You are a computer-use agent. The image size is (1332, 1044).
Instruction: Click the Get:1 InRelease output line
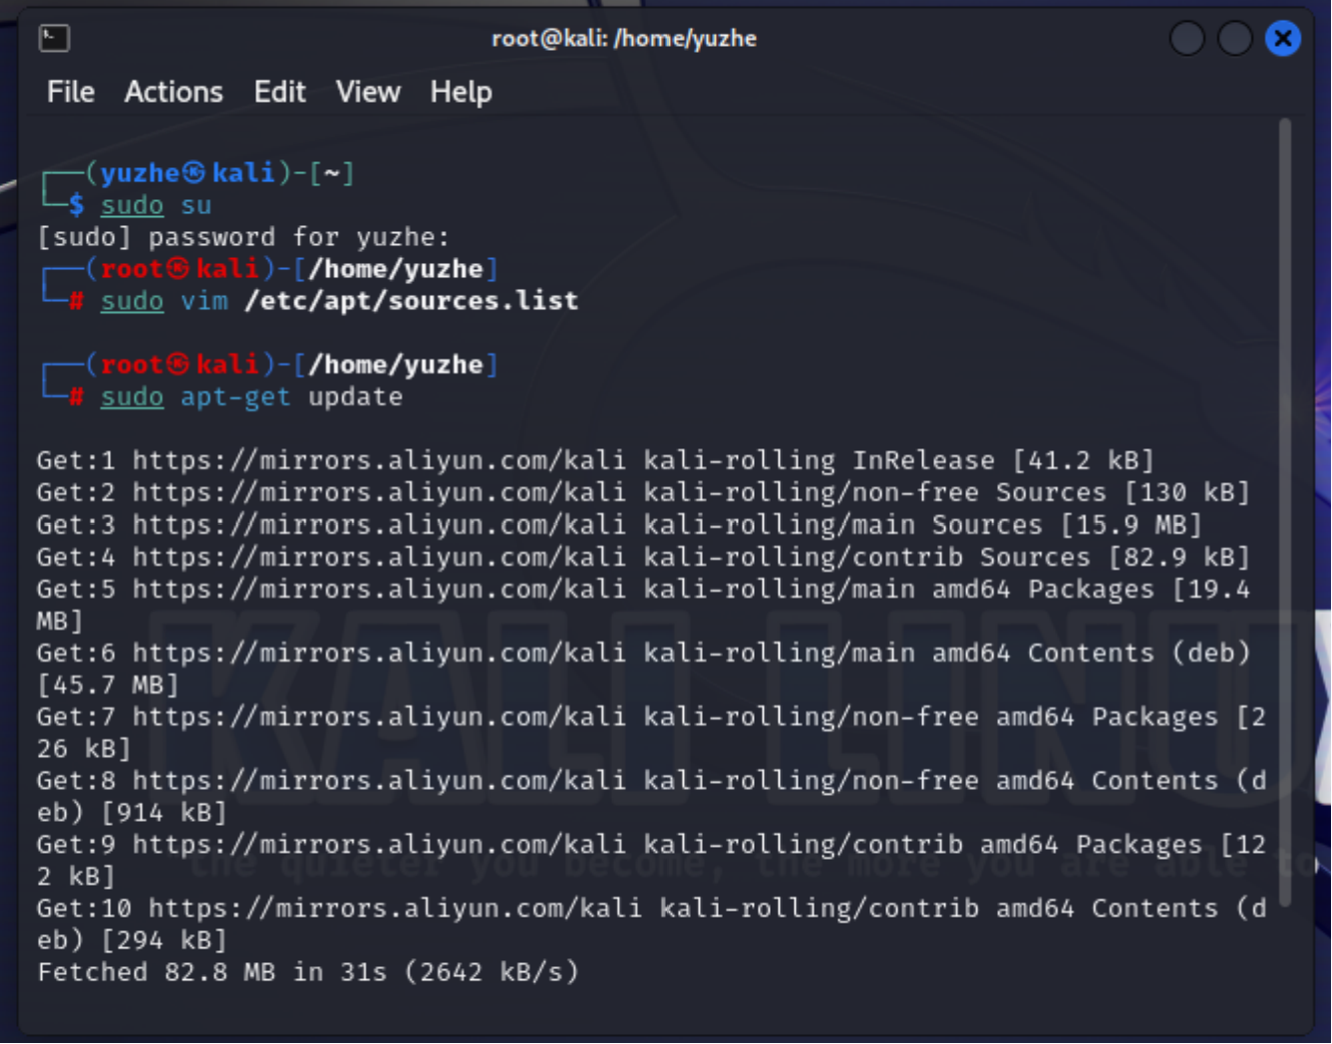coord(595,460)
